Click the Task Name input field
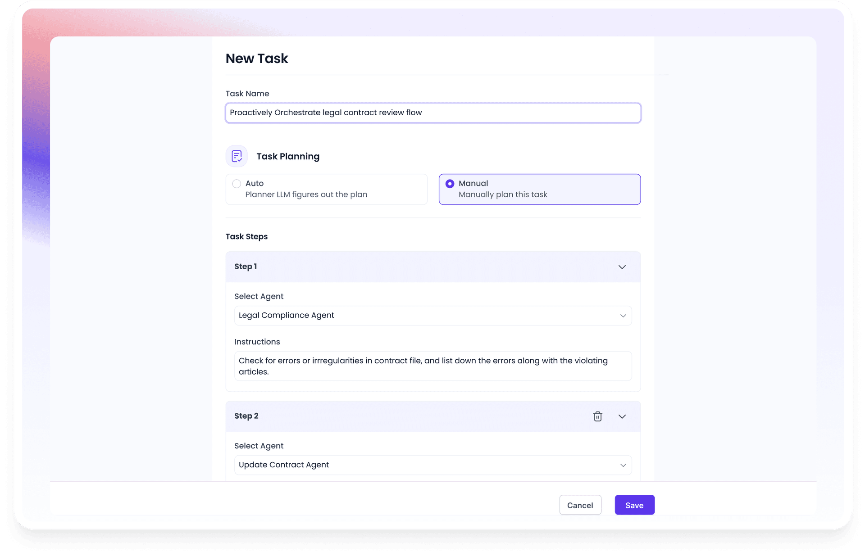 [x=432, y=113]
